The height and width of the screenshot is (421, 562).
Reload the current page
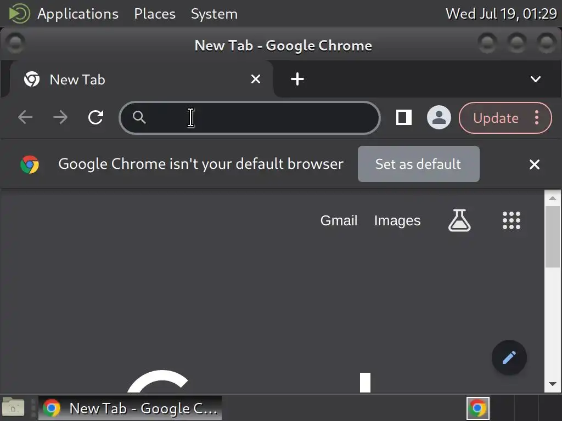pos(95,117)
